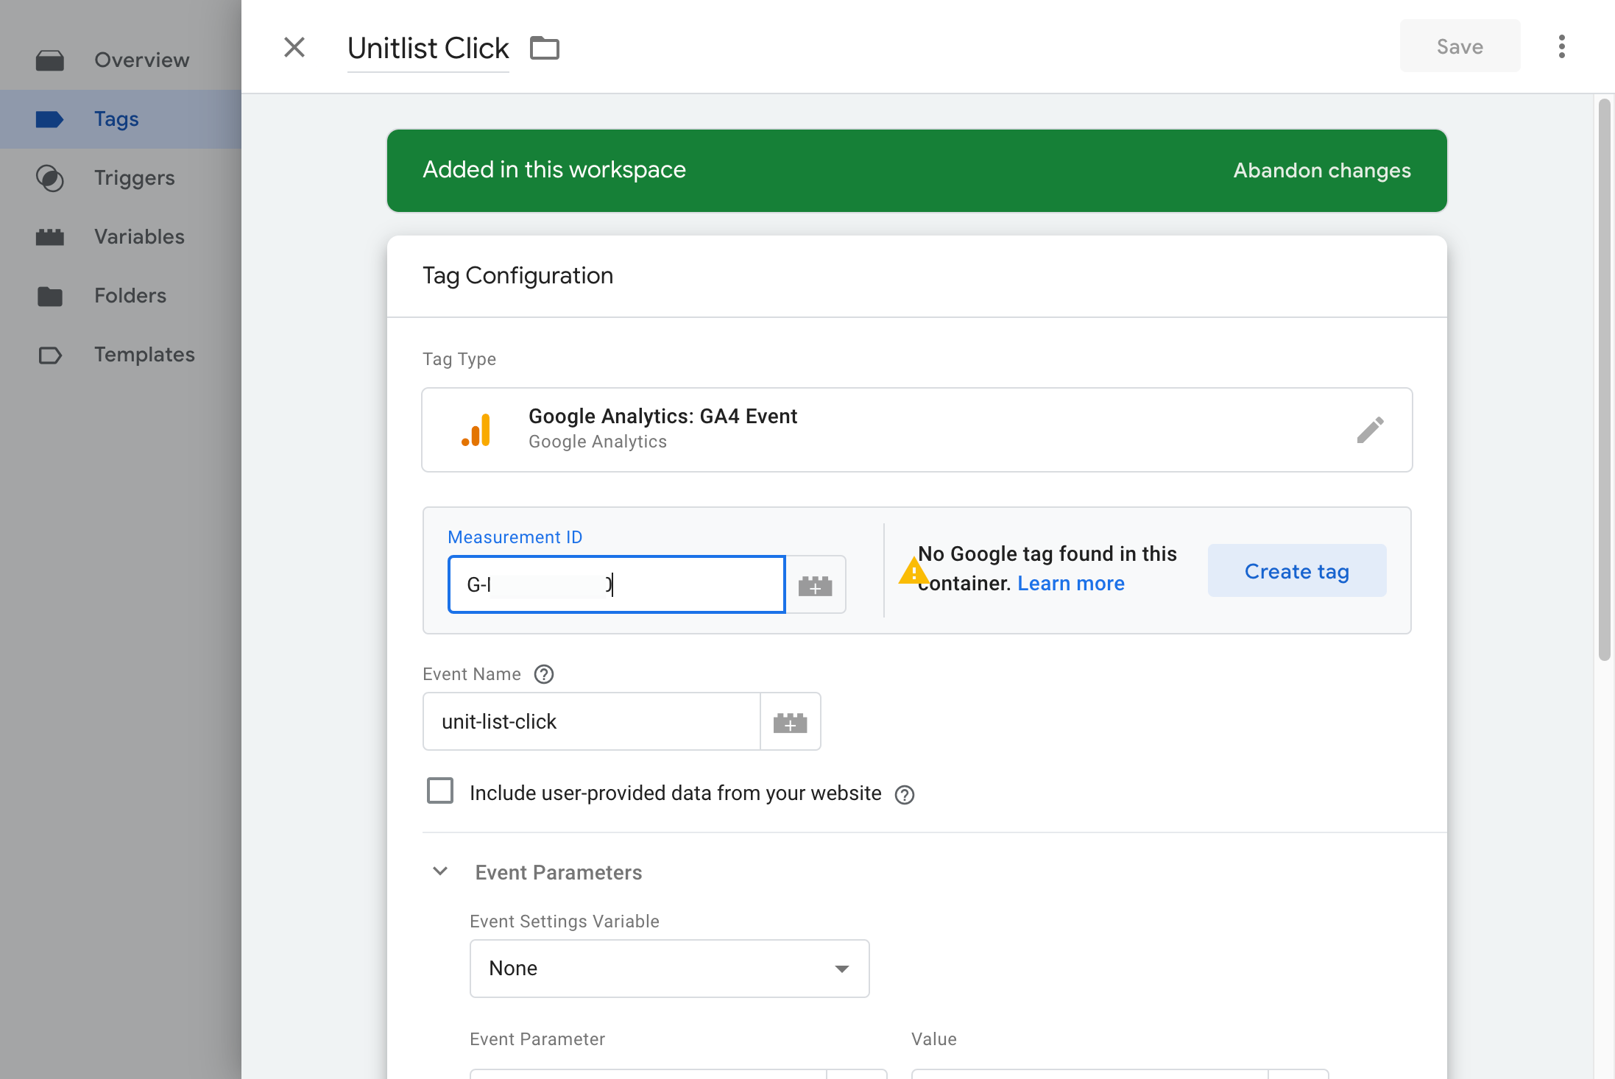Edit tag type with the pencil icon
The width and height of the screenshot is (1615, 1079).
(x=1370, y=430)
